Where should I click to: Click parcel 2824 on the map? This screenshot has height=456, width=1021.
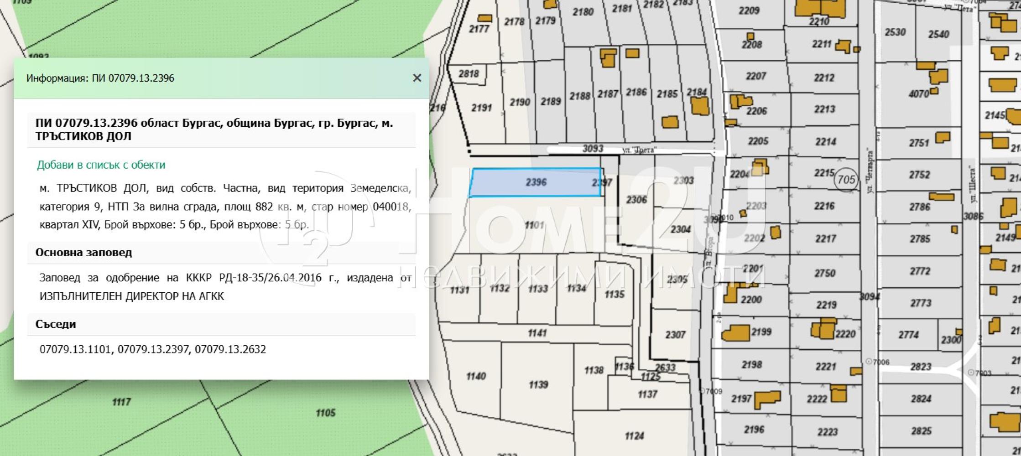coord(921,399)
